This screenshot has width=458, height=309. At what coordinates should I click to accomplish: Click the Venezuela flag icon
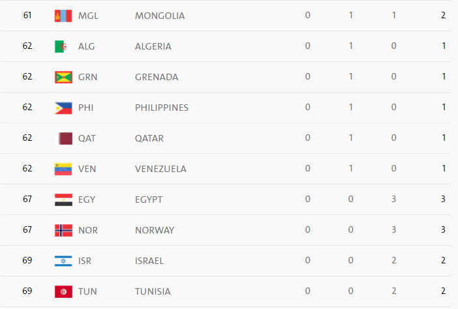click(63, 169)
